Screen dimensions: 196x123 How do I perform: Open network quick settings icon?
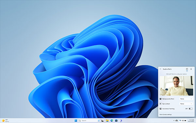point(180,121)
